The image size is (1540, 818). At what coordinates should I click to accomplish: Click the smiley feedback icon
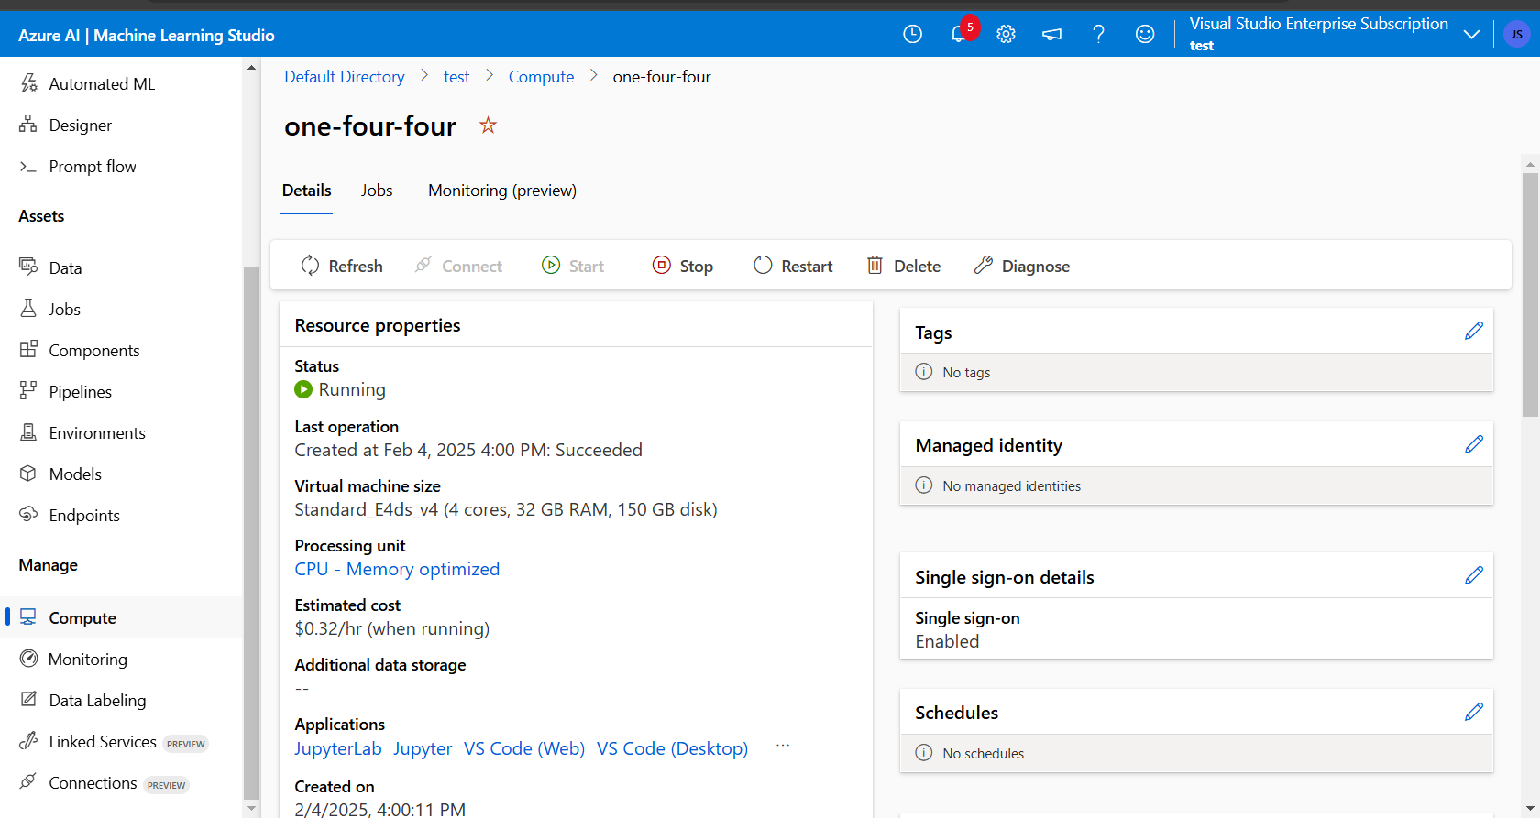point(1145,34)
